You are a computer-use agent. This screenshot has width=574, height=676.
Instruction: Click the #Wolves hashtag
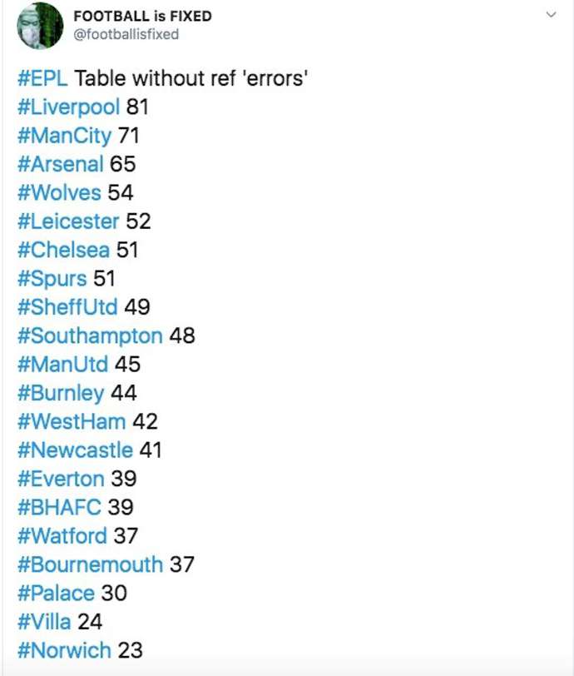tap(59, 192)
